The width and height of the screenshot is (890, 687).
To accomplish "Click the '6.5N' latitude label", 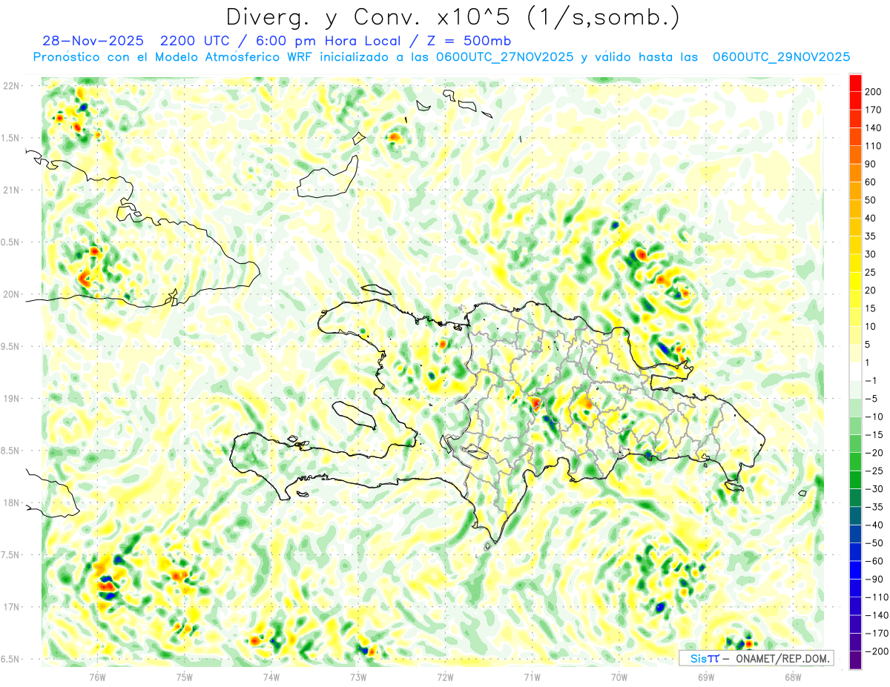I will pos(11,659).
